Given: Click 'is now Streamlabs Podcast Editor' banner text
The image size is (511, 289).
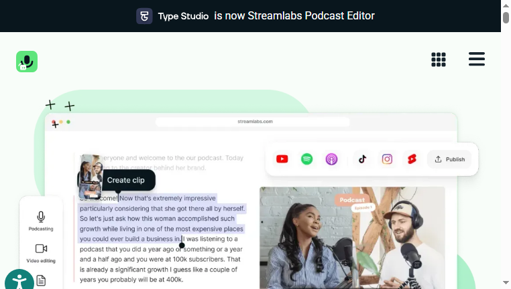Looking at the screenshot, I should click(294, 15).
